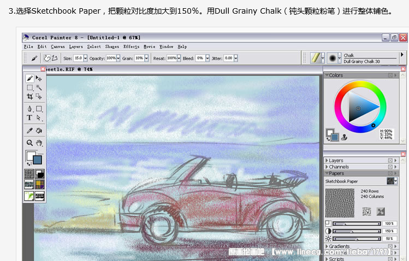Toggle Colors palette close box
409x261 pixels.
point(390,75)
